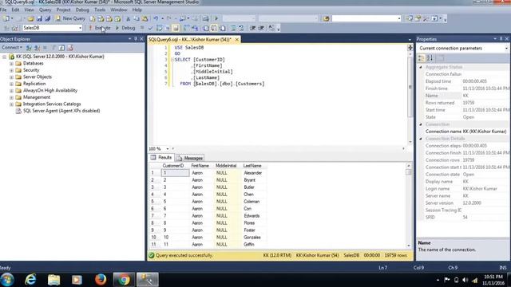Open the Edit menu
The image size is (511, 287).
tap(15, 10)
